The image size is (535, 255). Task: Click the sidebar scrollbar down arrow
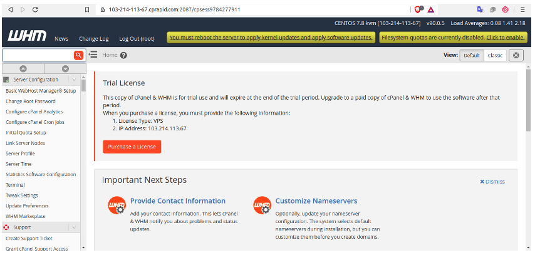click(83, 247)
